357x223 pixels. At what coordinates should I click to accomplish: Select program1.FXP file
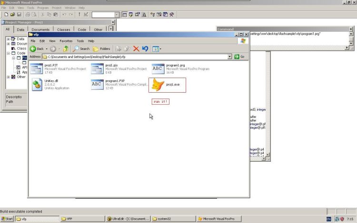(120, 84)
